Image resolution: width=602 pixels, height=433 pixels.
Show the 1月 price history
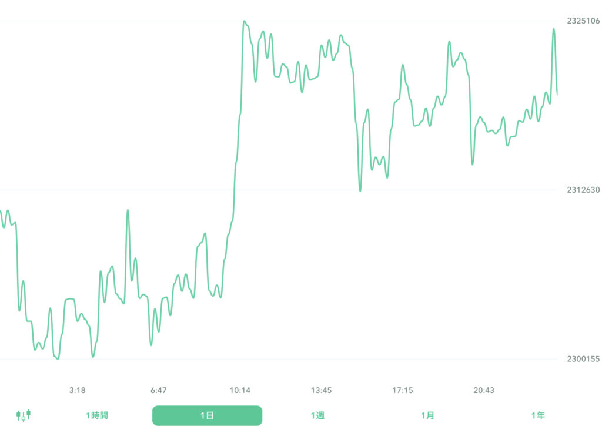click(x=427, y=415)
